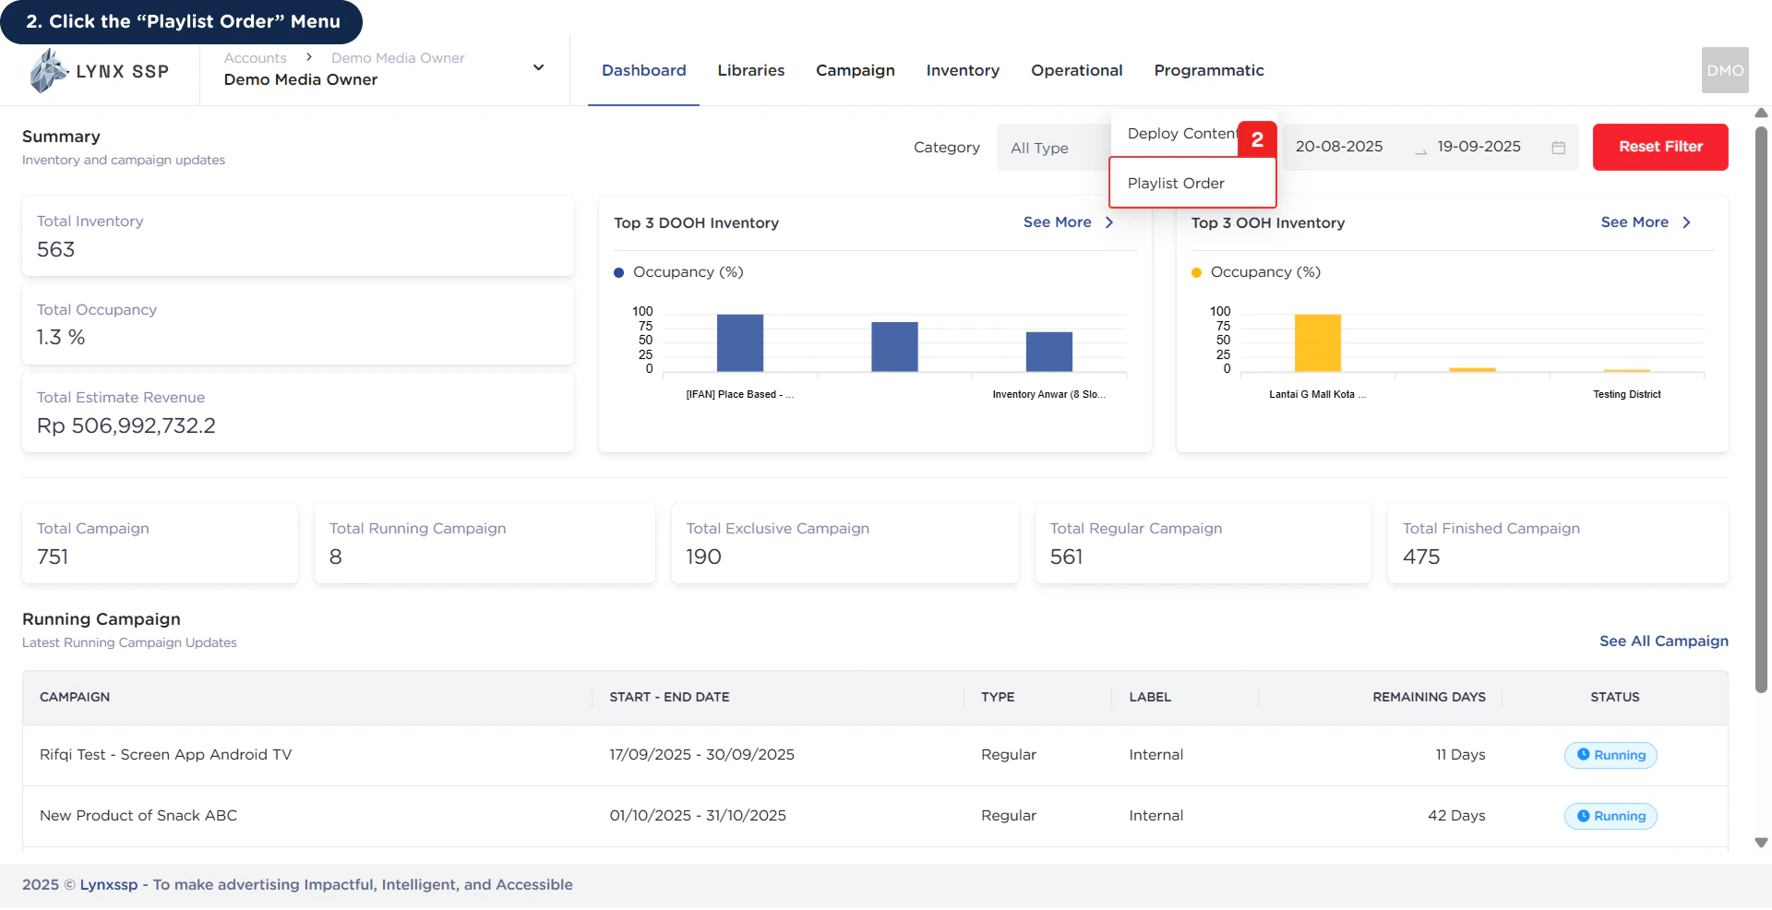Select the Playlist Order menu entry

(x=1192, y=183)
